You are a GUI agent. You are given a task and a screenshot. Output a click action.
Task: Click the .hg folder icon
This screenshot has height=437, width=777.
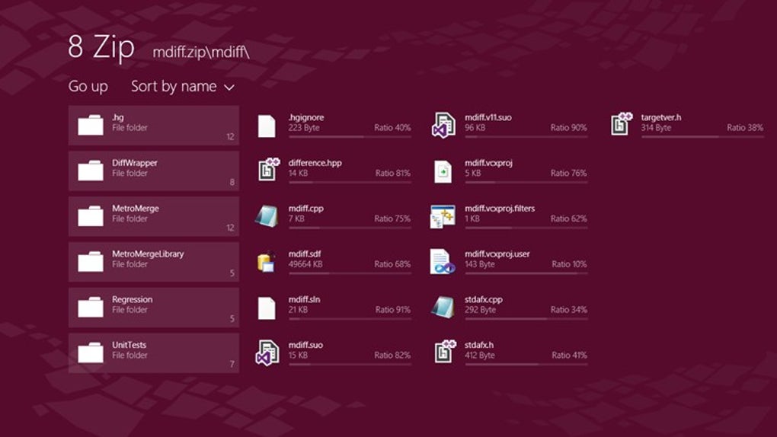click(91, 126)
